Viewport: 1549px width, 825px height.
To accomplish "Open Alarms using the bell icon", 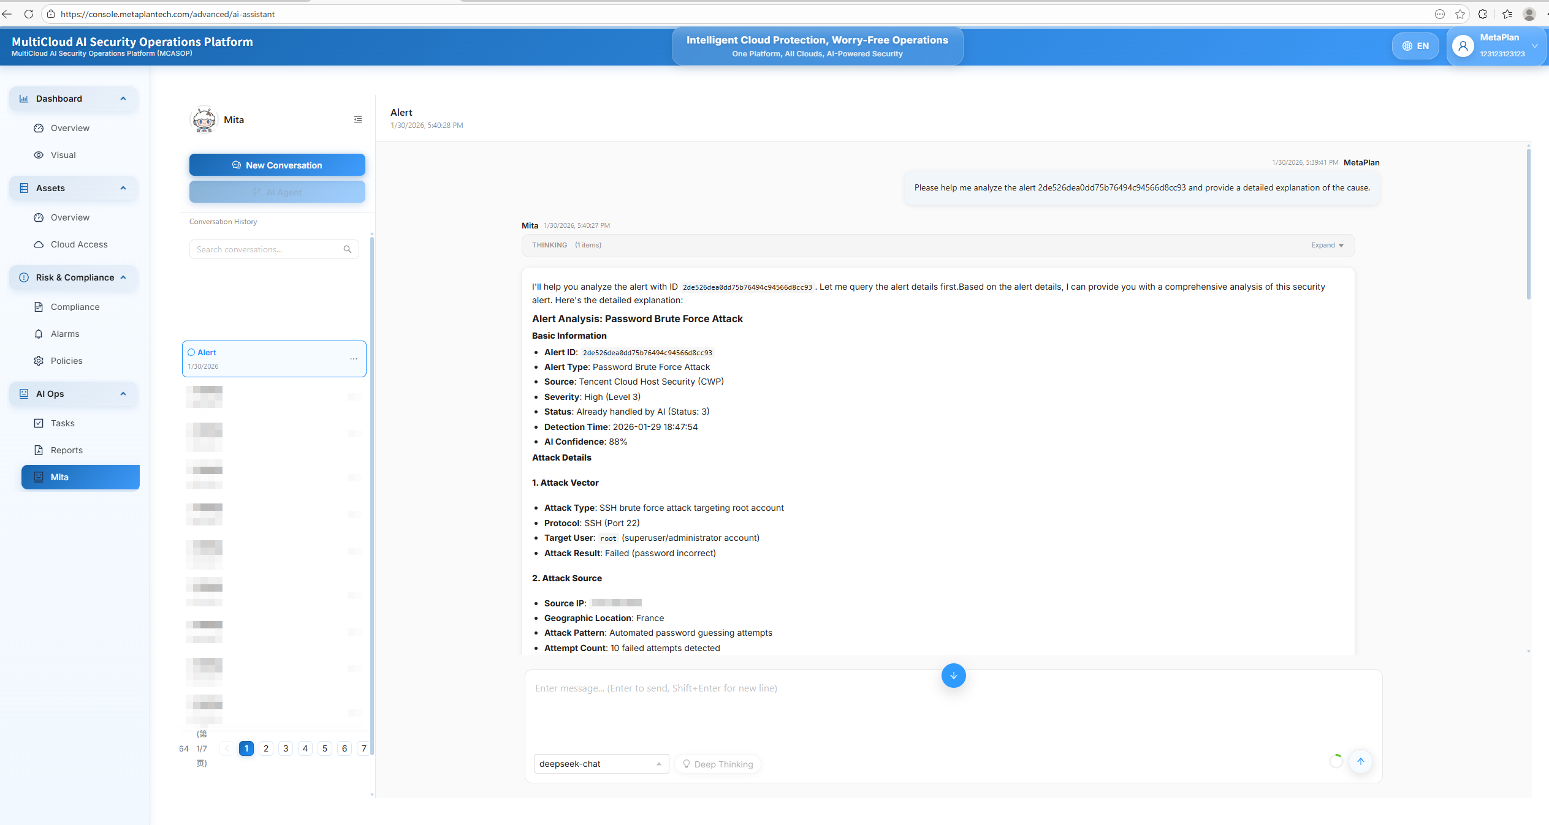I will (39, 333).
